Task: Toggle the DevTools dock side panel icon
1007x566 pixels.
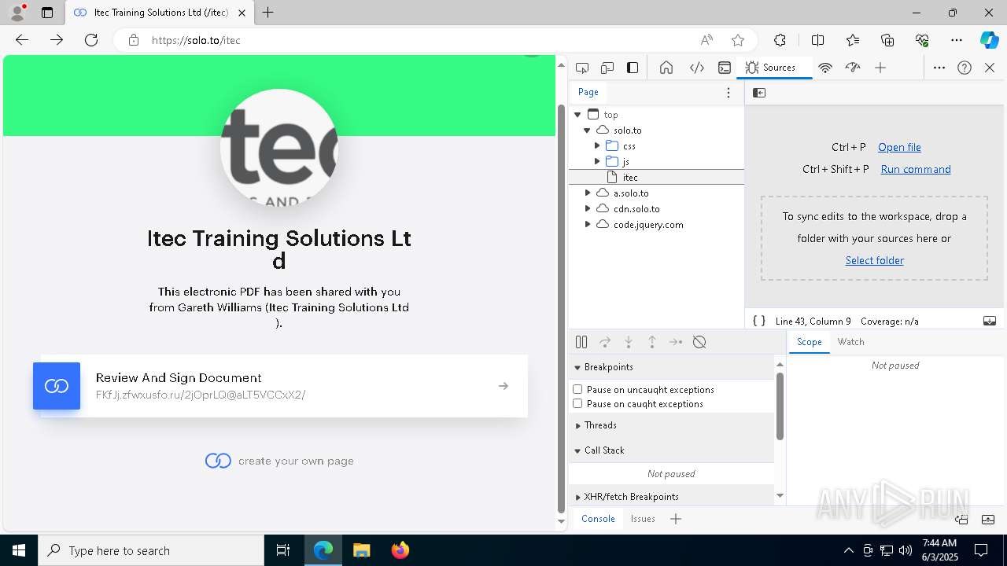Action: click(633, 68)
